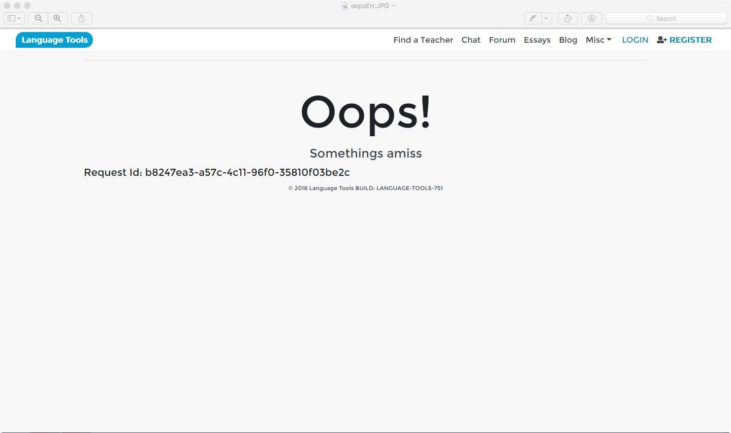Click the zoom in magnifier icon
Viewport: 731px width, 433px height.
pyautogui.click(x=57, y=18)
